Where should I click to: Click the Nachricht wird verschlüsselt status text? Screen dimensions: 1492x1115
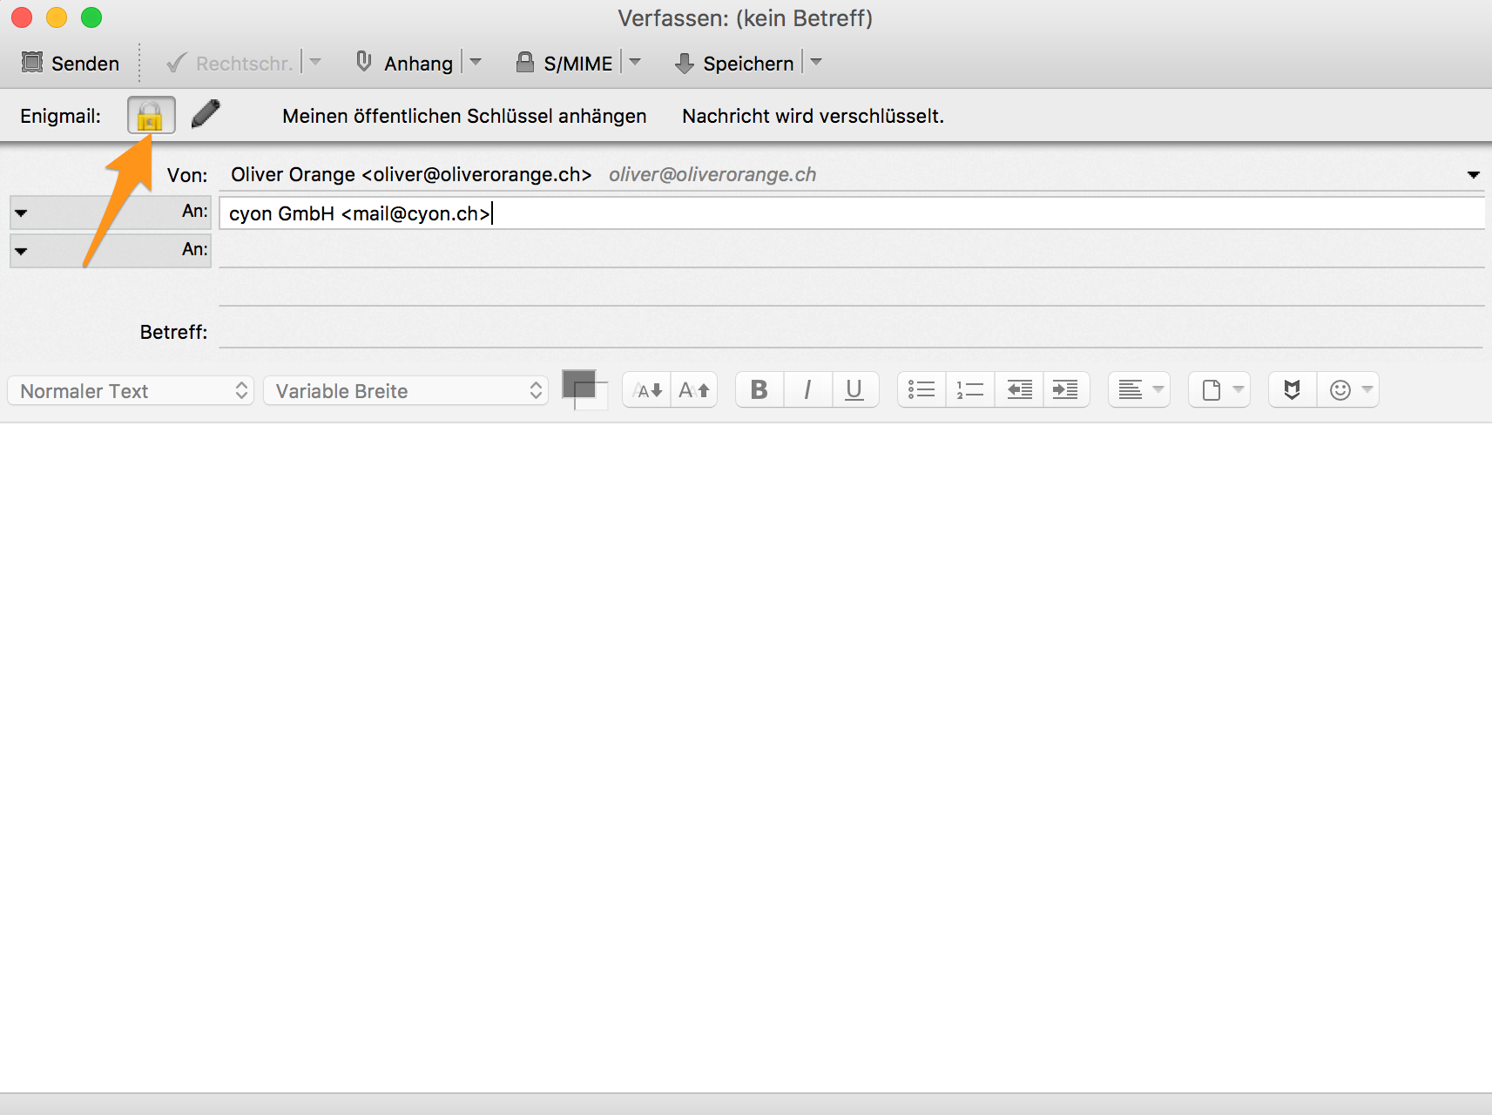tap(813, 116)
